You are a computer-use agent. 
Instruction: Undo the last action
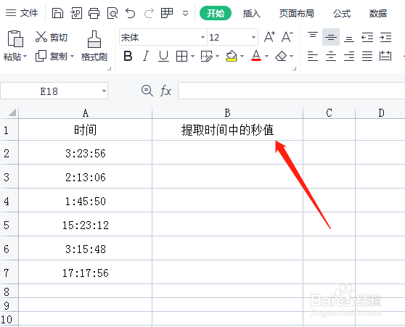coord(131,13)
